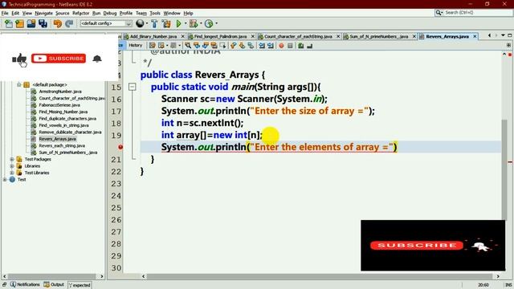Close the Revers_Arrays.java tab
514x289 pixels.
click(475, 36)
